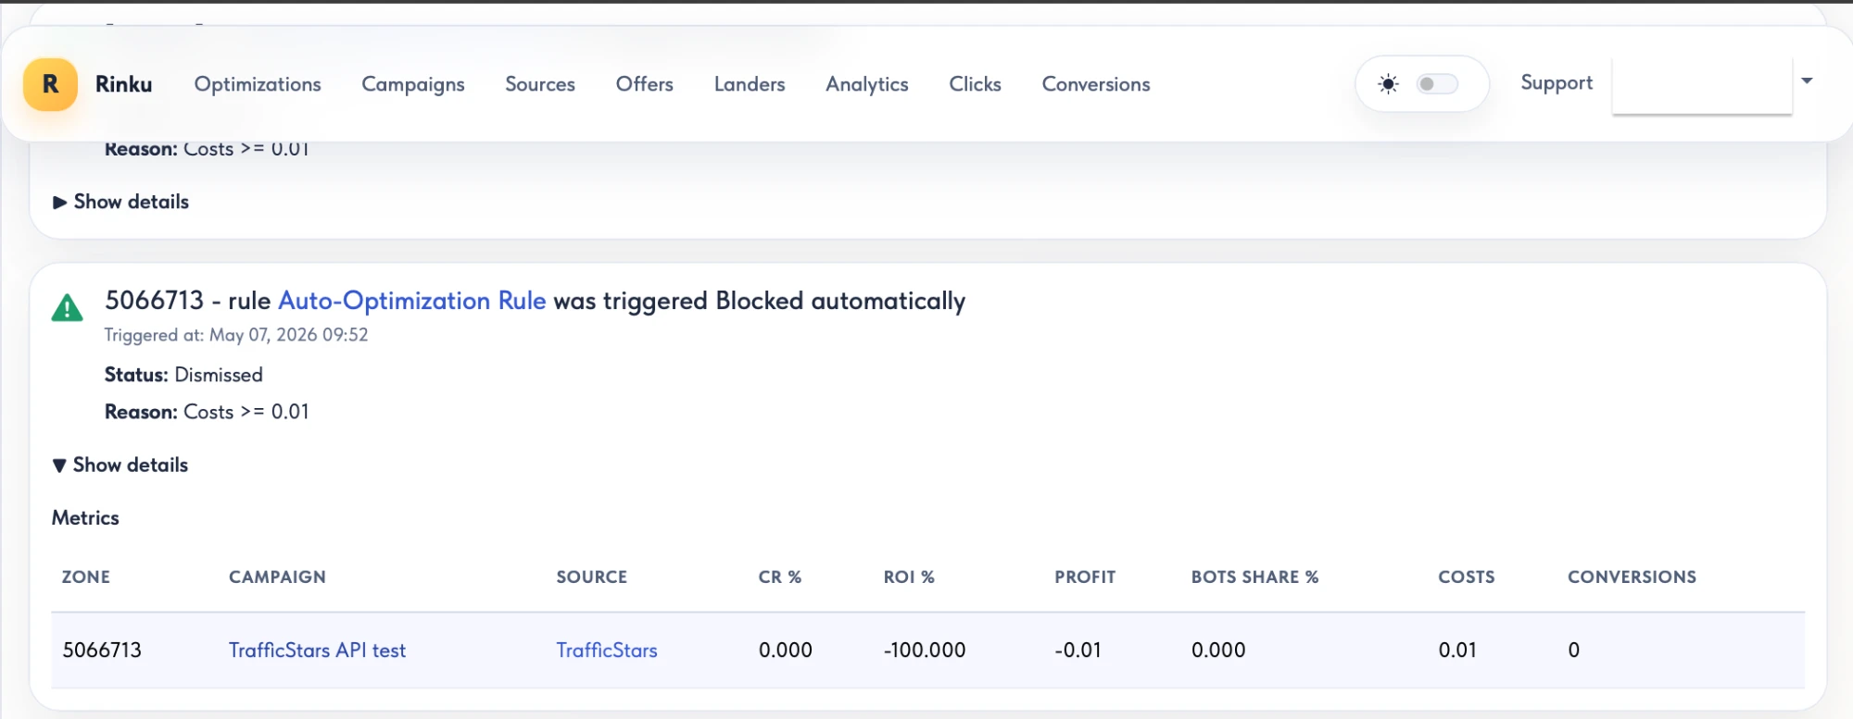Go to the Campaigns page
The height and width of the screenshot is (719, 1853).
tap(413, 84)
